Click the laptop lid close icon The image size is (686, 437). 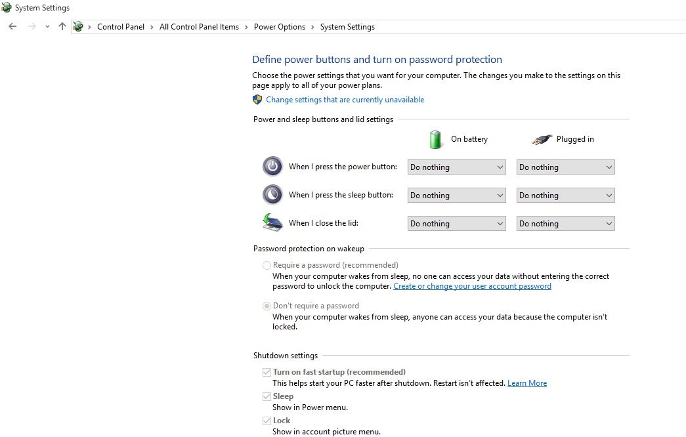click(272, 223)
